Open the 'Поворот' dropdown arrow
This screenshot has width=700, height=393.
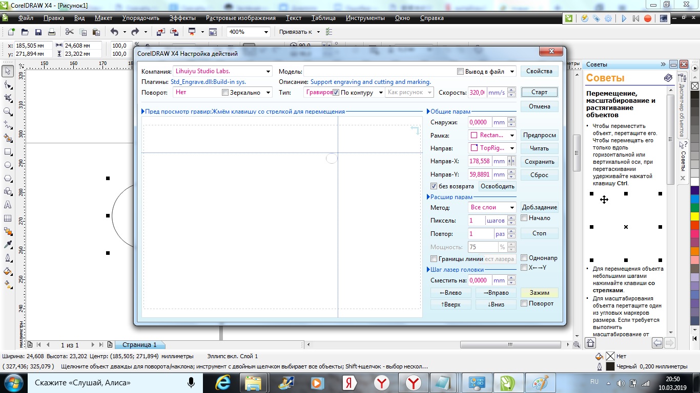pyautogui.click(x=268, y=93)
